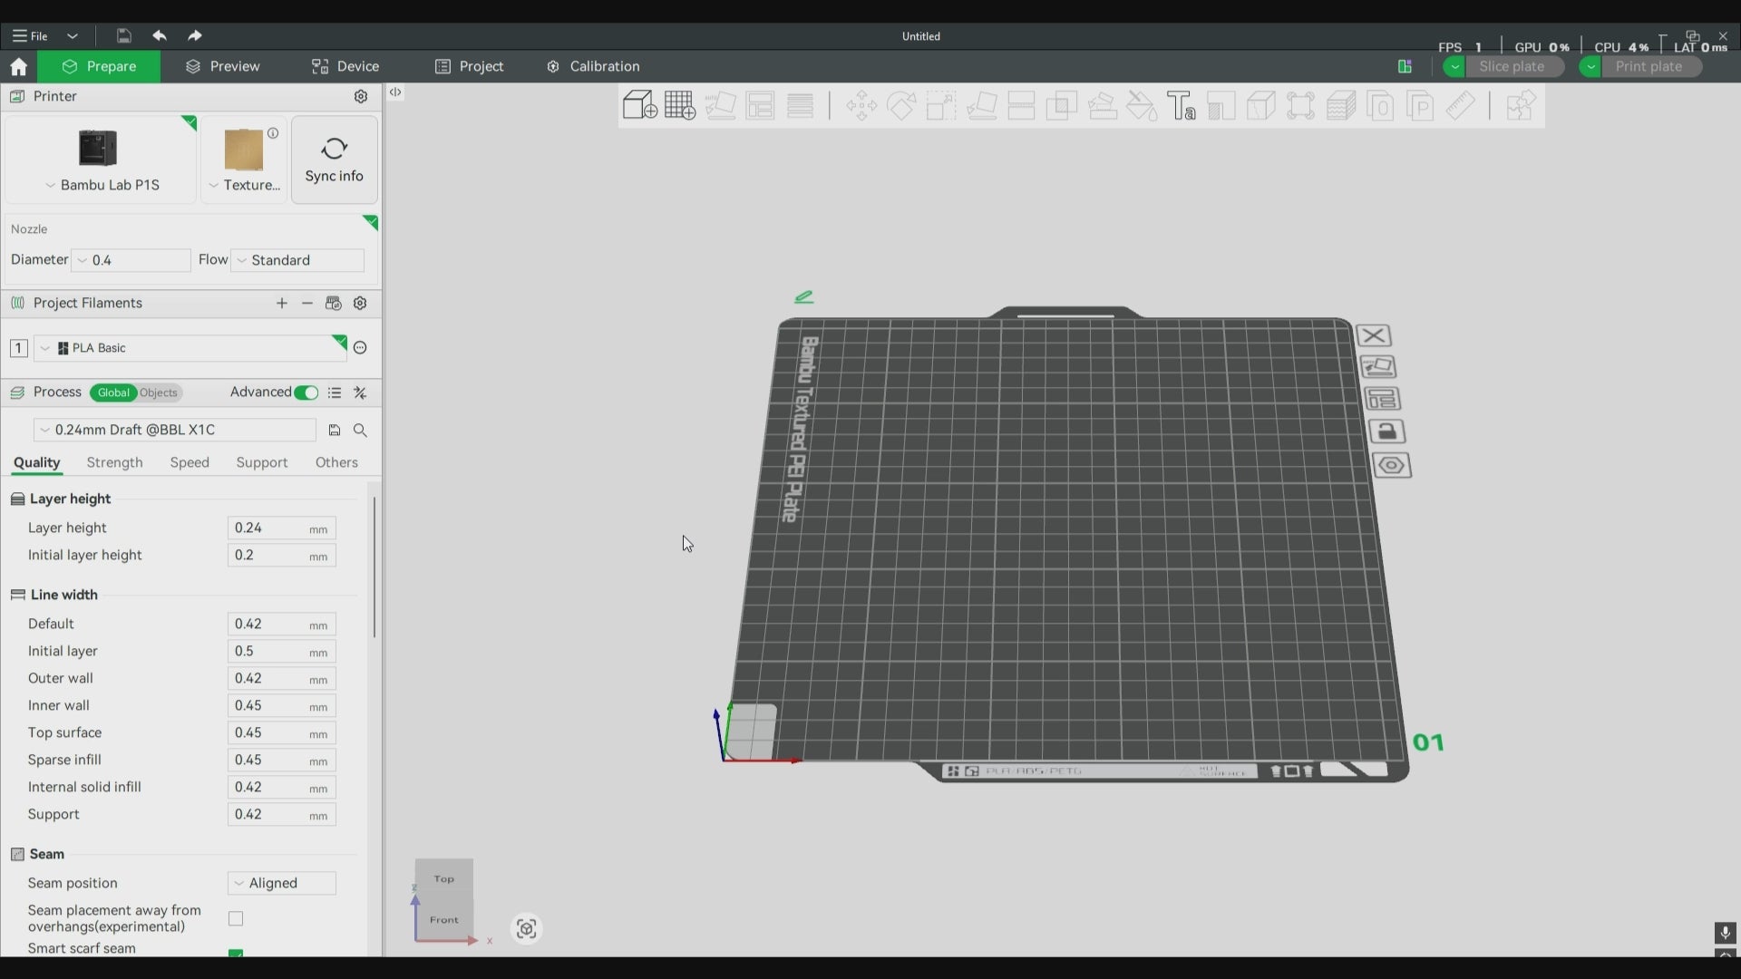Open the Strength settings tab
Viewport: 1741px width, 979px height.
pos(114,462)
